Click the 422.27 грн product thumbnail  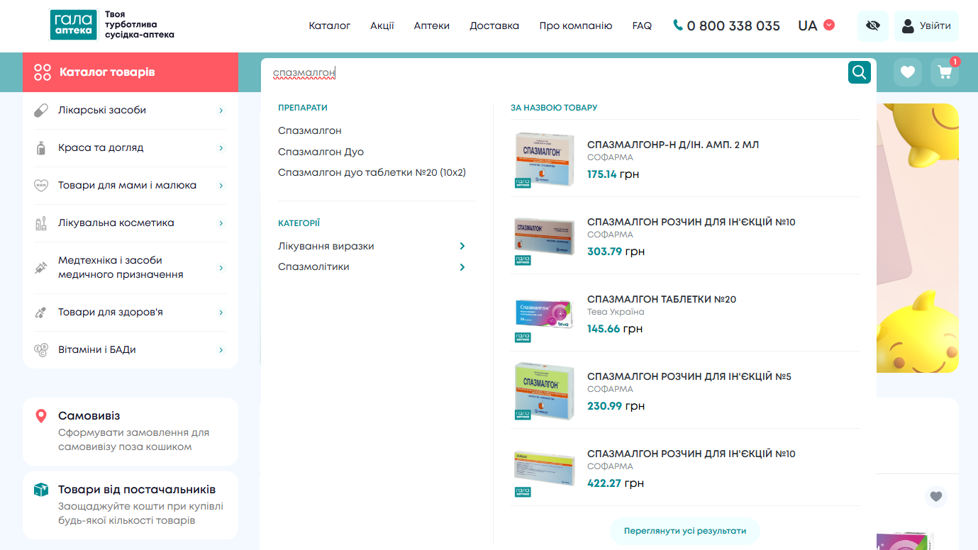pyautogui.click(x=544, y=468)
